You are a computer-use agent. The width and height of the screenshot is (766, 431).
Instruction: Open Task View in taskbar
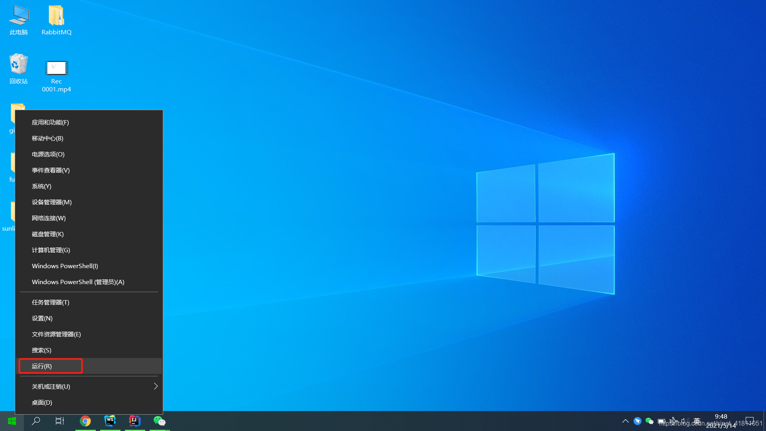pos(60,421)
